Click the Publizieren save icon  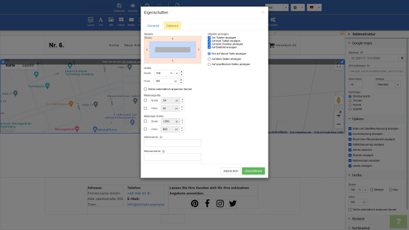click(x=119, y=6)
